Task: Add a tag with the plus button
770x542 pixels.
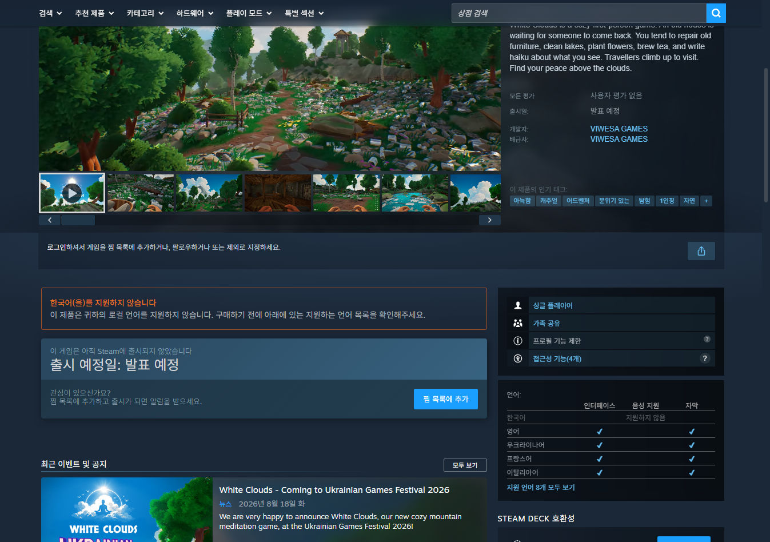Action: (x=707, y=201)
